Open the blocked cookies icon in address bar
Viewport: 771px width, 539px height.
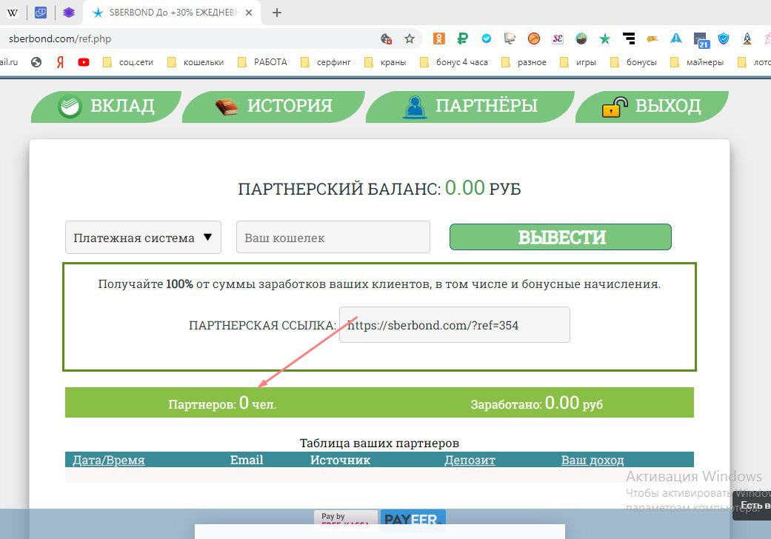pyautogui.click(x=387, y=38)
